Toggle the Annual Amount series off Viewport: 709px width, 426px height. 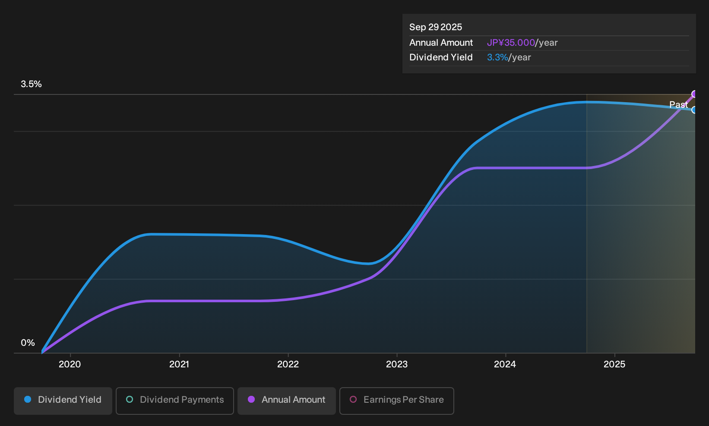point(287,401)
